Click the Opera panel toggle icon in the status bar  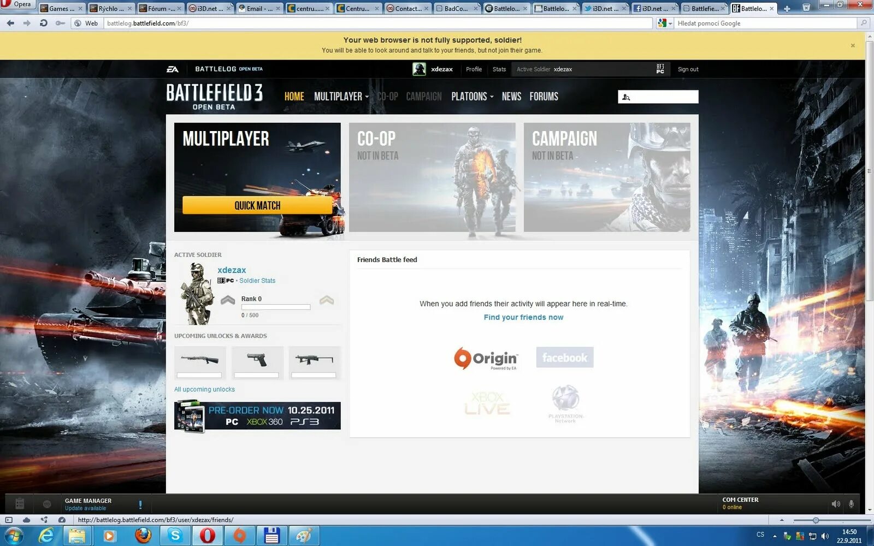tap(9, 520)
